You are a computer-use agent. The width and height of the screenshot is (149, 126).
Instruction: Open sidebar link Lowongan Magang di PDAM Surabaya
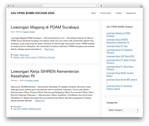tap(118, 35)
